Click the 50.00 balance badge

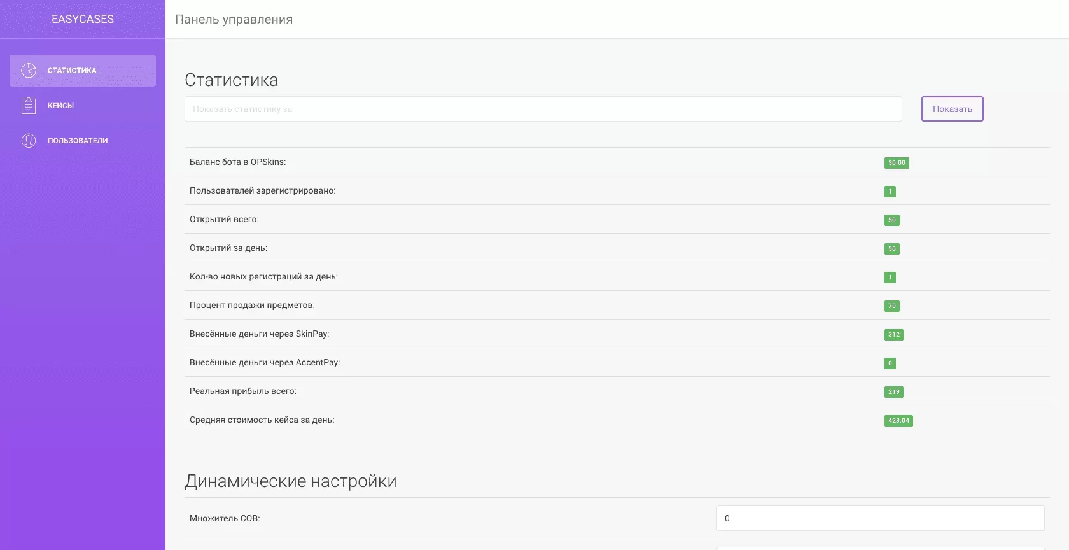tap(897, 163)
